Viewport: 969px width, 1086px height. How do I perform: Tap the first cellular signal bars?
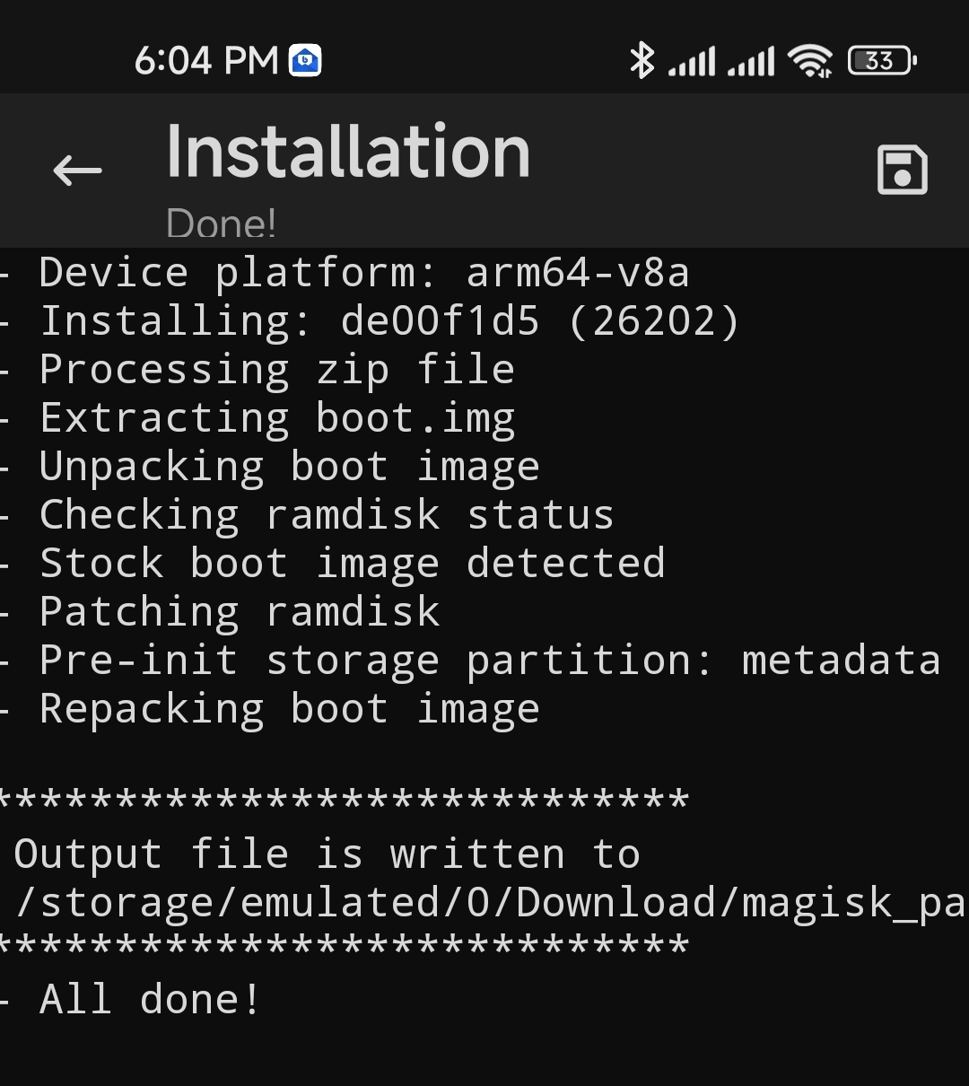pos(692,62)
